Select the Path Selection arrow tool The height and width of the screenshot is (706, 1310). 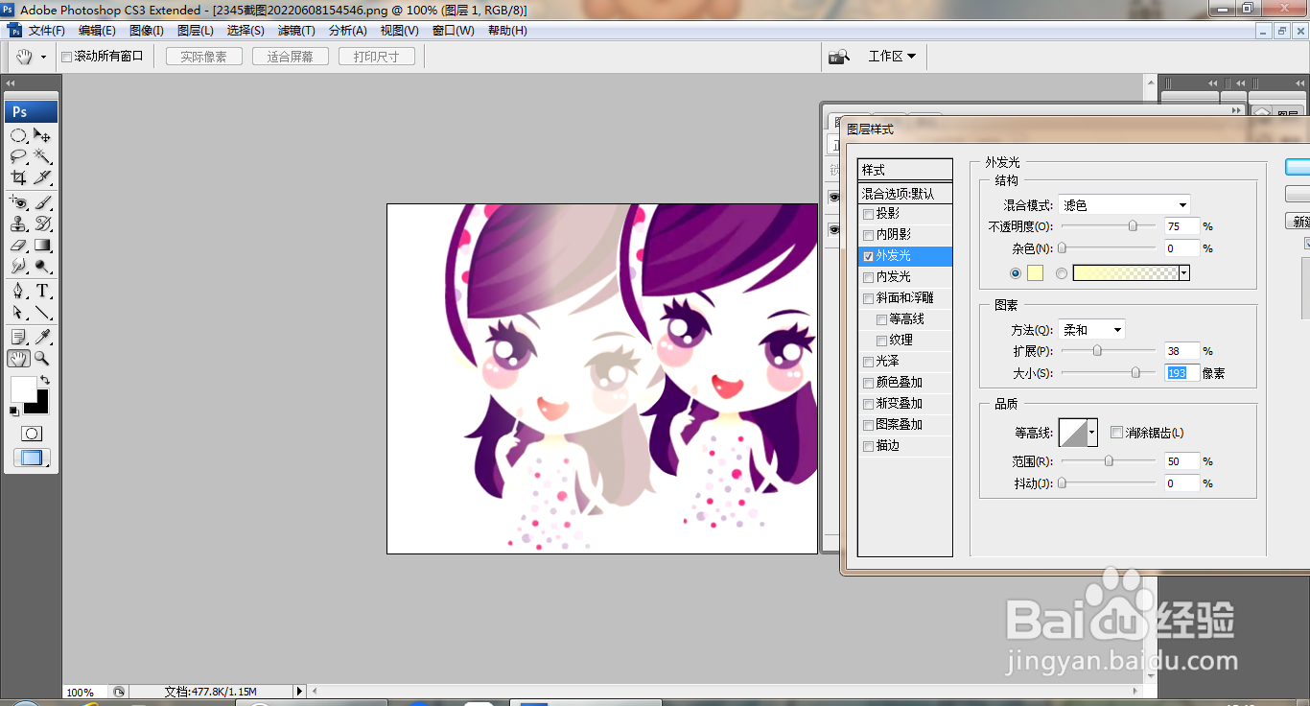tap(18, 312)
